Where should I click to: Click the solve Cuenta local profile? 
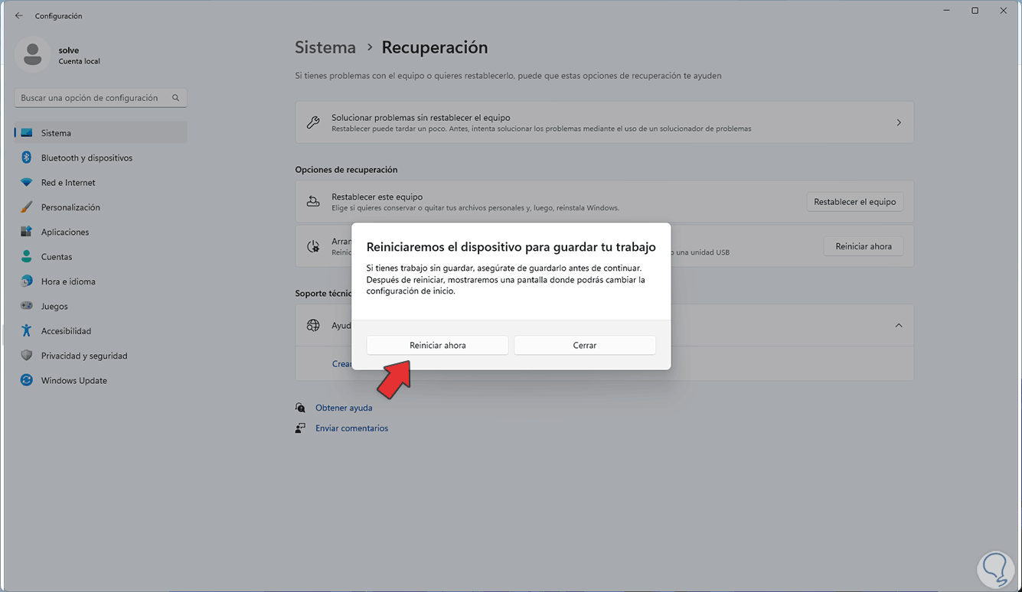coord(58,55)
